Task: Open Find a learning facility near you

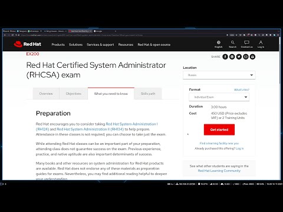Action: click(219, 143)
